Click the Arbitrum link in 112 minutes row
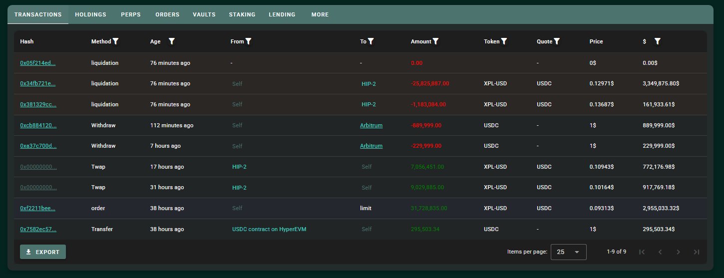This screenshot has height=278, width=724. (x=371, y=125)
